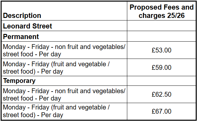197x121 pixels.
Task: Click Temporary non fruit and vegetables description
Action: (64, 94)
